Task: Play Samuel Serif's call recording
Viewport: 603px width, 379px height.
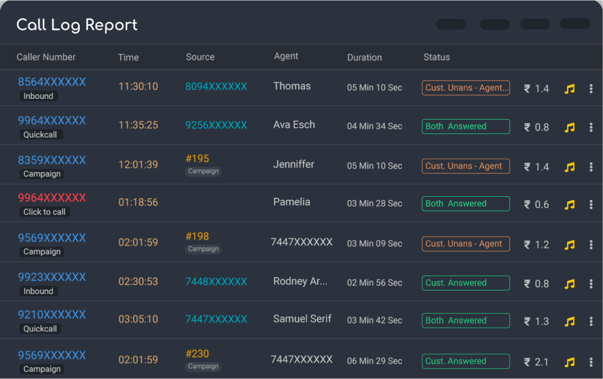Action: 570,321
